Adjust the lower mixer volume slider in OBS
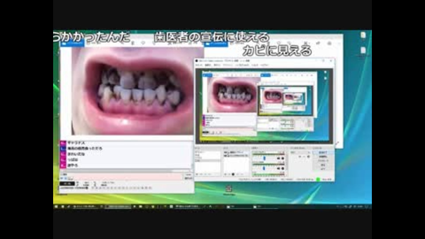425x239 pixels. (265, 168)
